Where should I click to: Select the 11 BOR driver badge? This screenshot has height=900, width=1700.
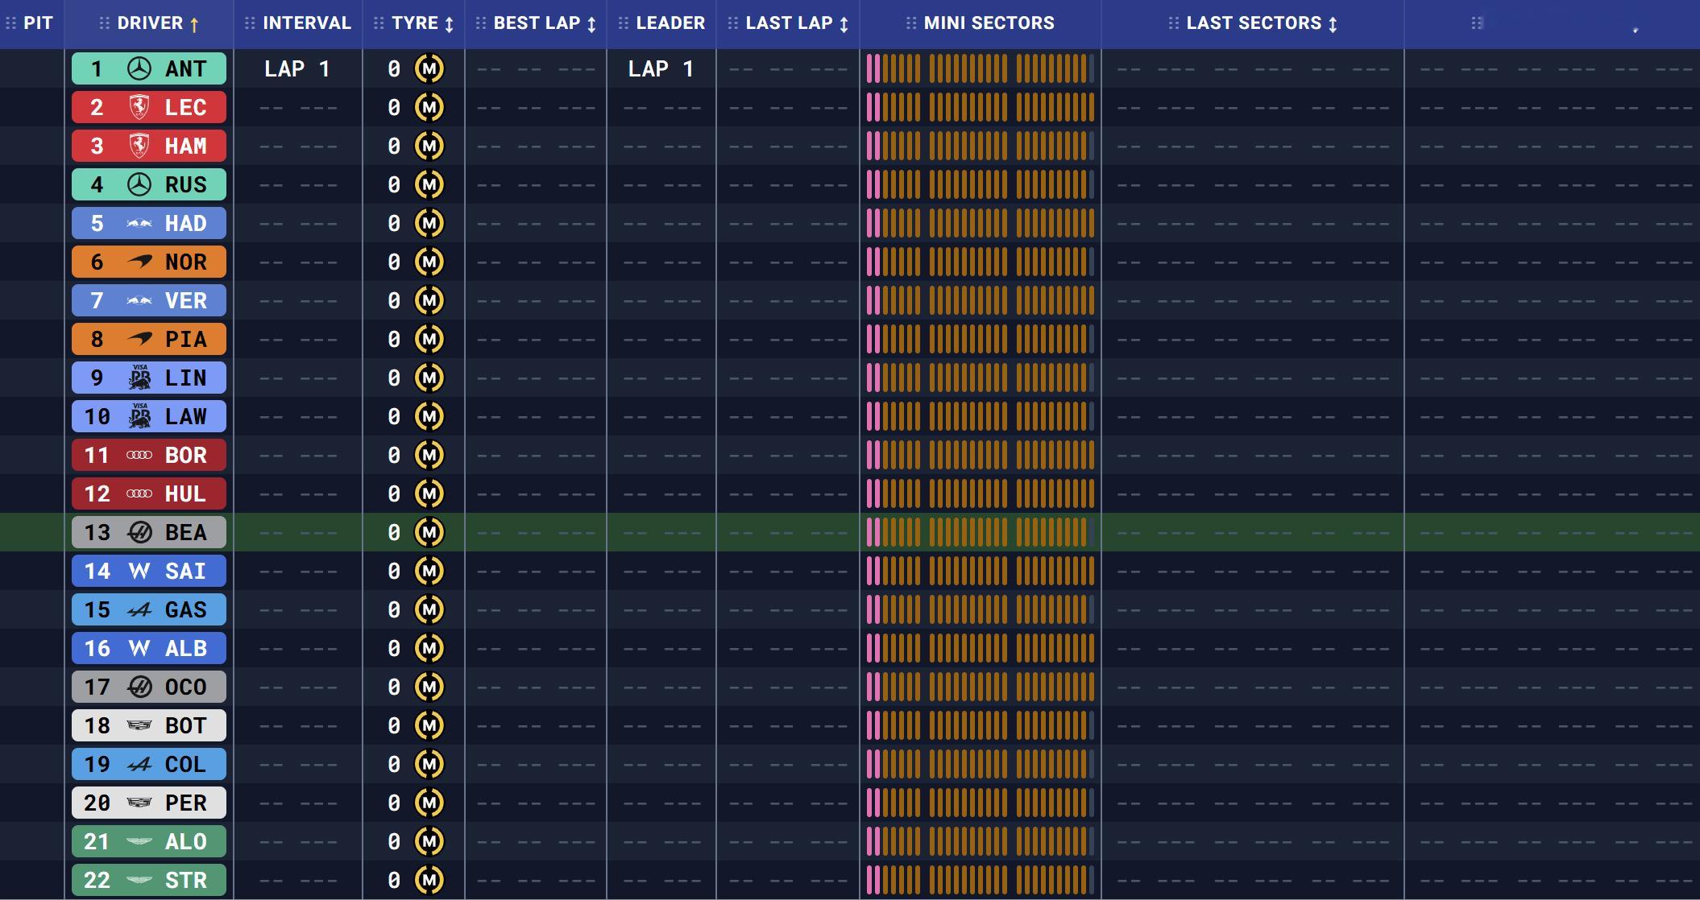pos(149,455)
